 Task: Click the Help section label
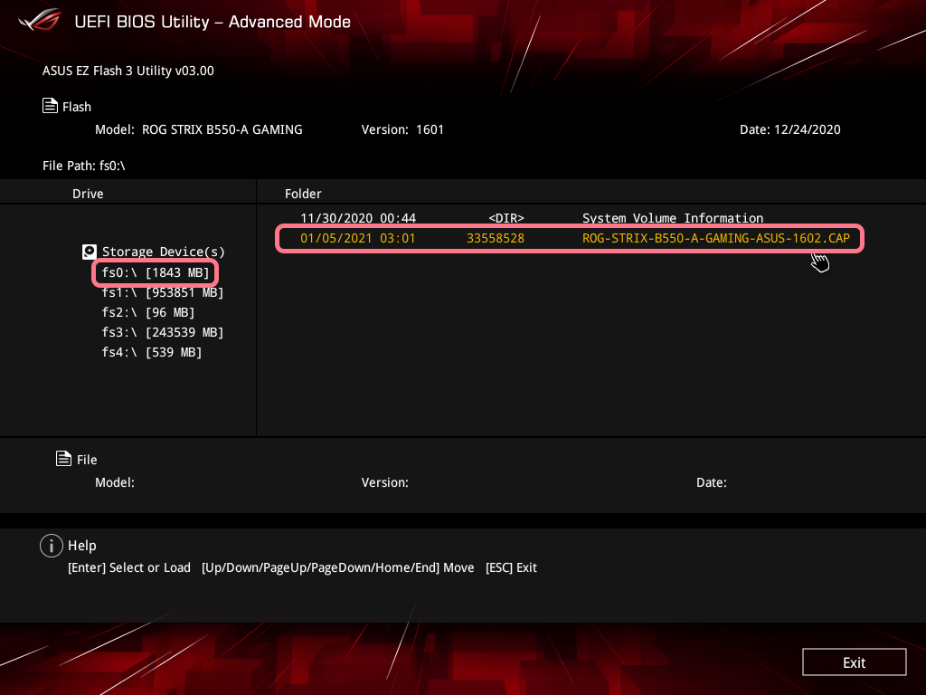pyautogui.click(x=82, y=546)
